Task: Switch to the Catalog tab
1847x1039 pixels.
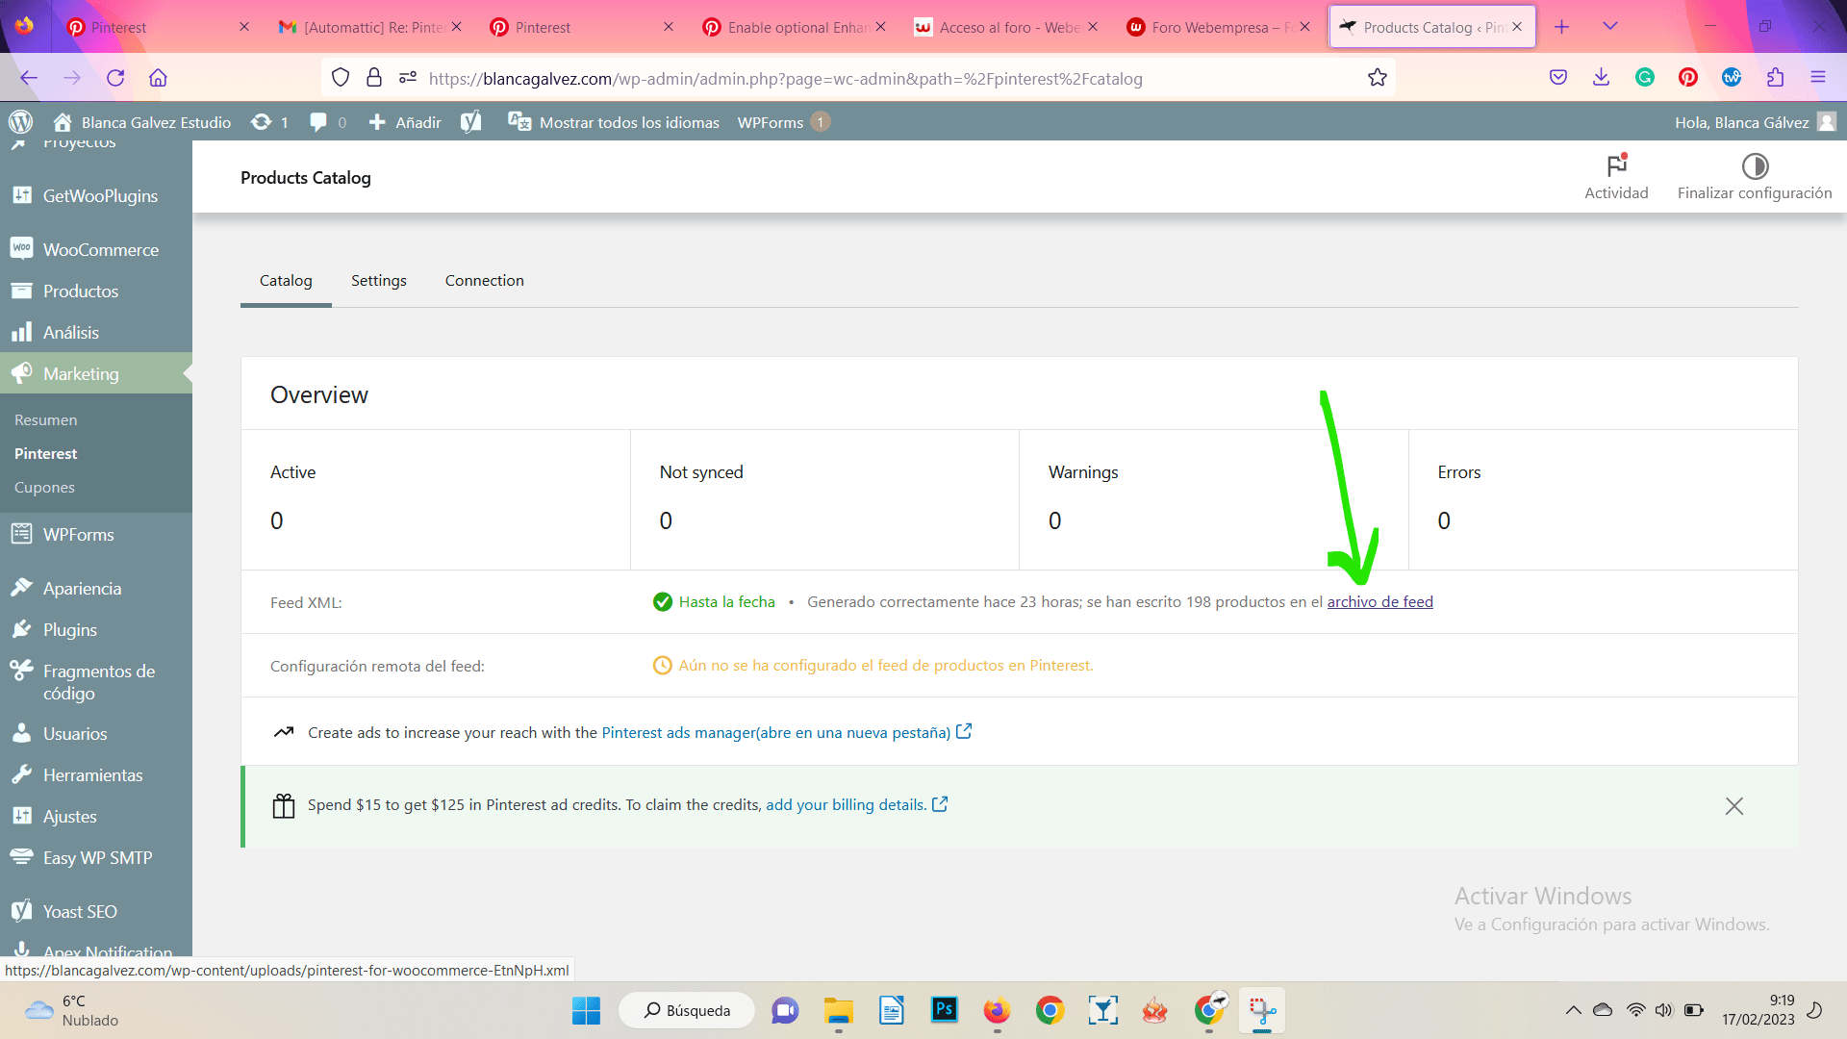Action: [286, 281]
